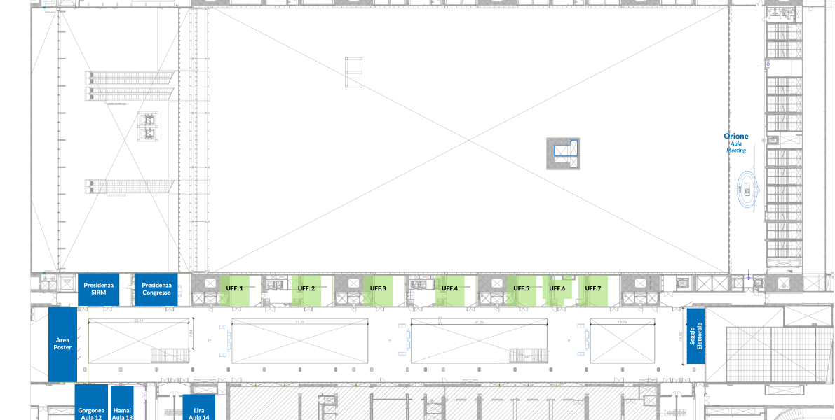
Task: Choose the UFF.6 office label
Action: click(557, 289)
